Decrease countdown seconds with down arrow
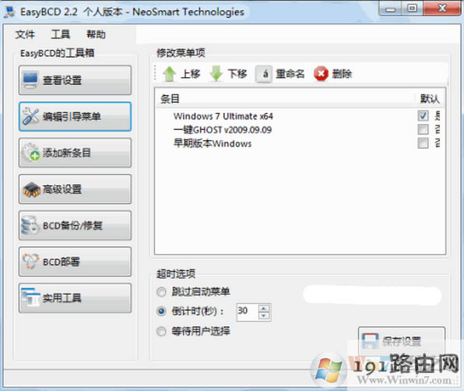This screenshot has height=391, width=464. click(x=264, y=315)
